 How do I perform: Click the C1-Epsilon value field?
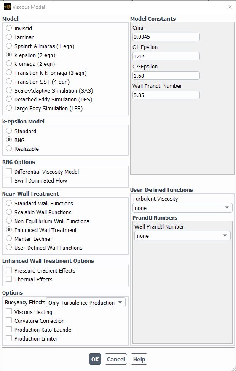pyautogui.click(x=166, y=56)
